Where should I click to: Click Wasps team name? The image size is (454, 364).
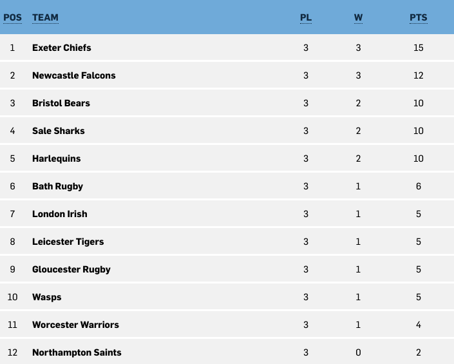pyautogui.click(x=46, y=298)
